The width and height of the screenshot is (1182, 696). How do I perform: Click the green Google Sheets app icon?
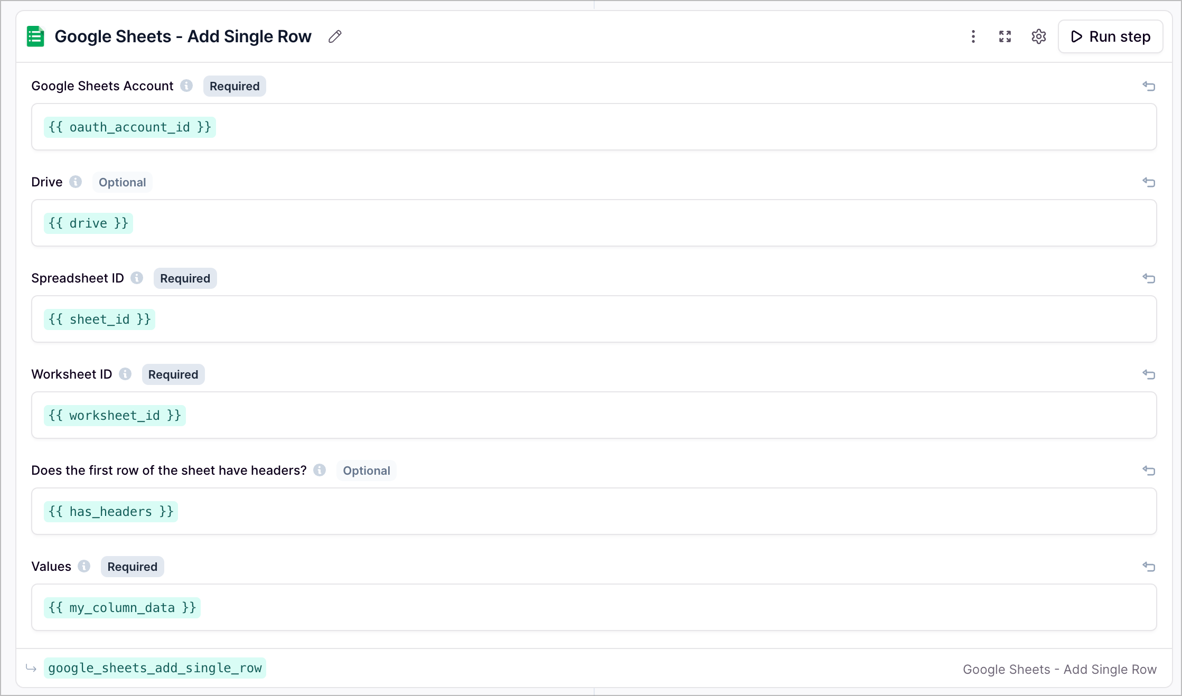click(35, 36)
